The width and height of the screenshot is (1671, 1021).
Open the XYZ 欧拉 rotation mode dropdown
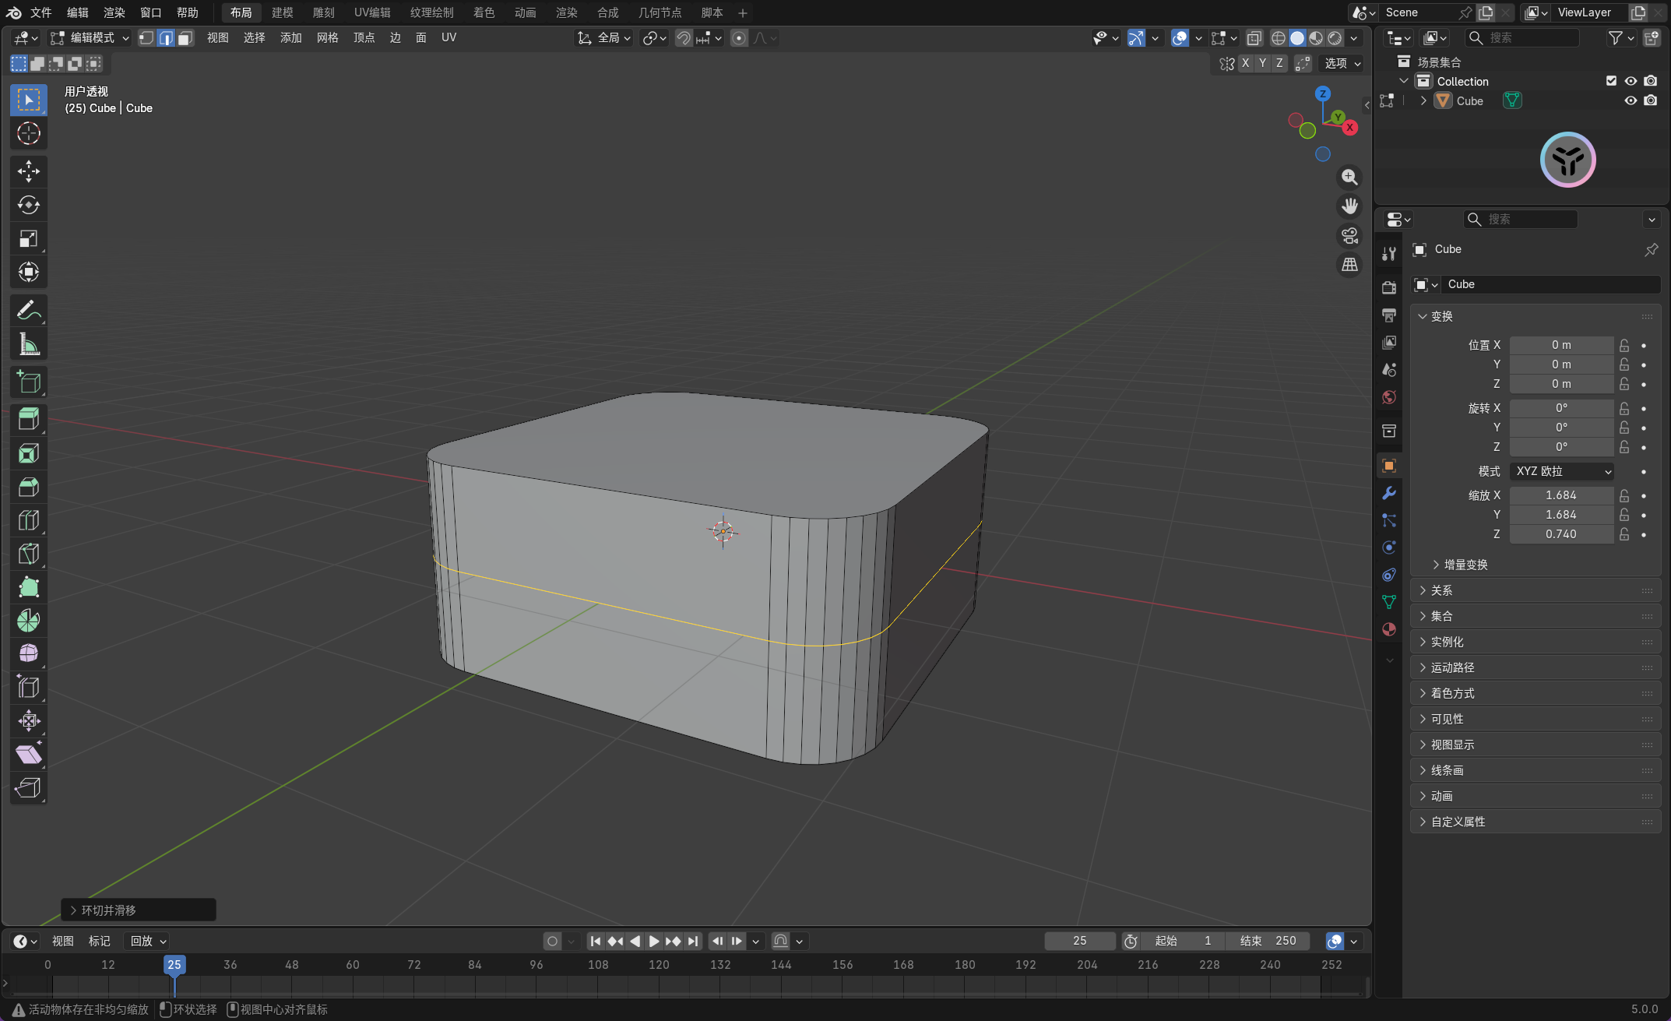click(x=1562, y=471)
